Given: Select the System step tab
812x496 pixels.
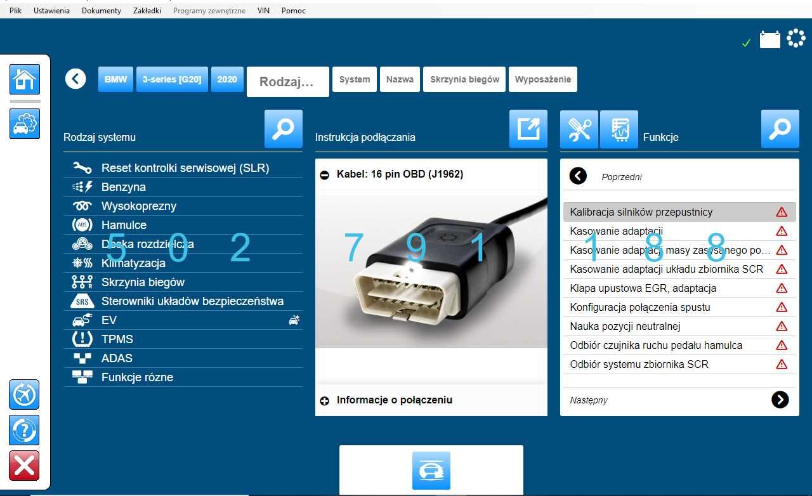Looking at the screenshot, I should tap(355, 79).
